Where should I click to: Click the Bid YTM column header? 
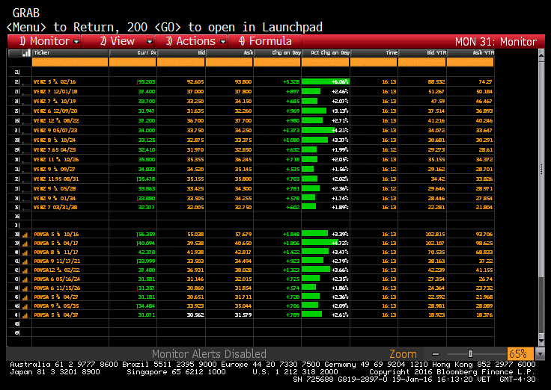[x=422, y=53]
